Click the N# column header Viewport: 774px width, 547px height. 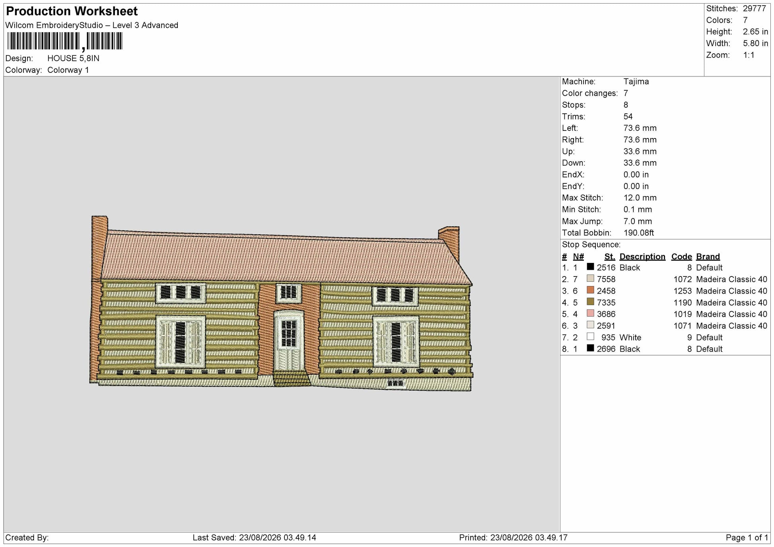click(x=578, y=257)
